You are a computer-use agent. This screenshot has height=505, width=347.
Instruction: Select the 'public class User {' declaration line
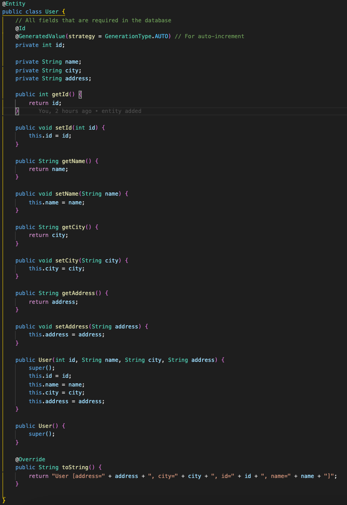[x=34, y=12]
